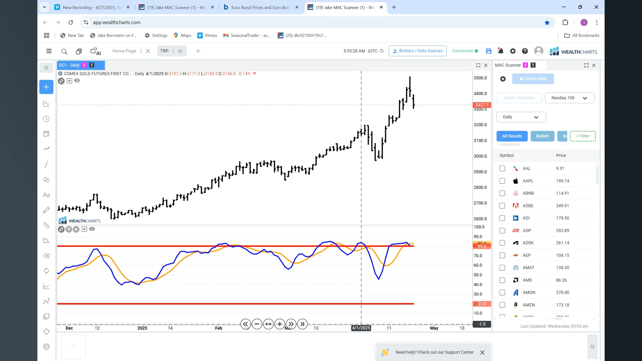Screen dimensions: 642x361
Task: Tick the ADBE checkbox
Action: click(502, 206)
